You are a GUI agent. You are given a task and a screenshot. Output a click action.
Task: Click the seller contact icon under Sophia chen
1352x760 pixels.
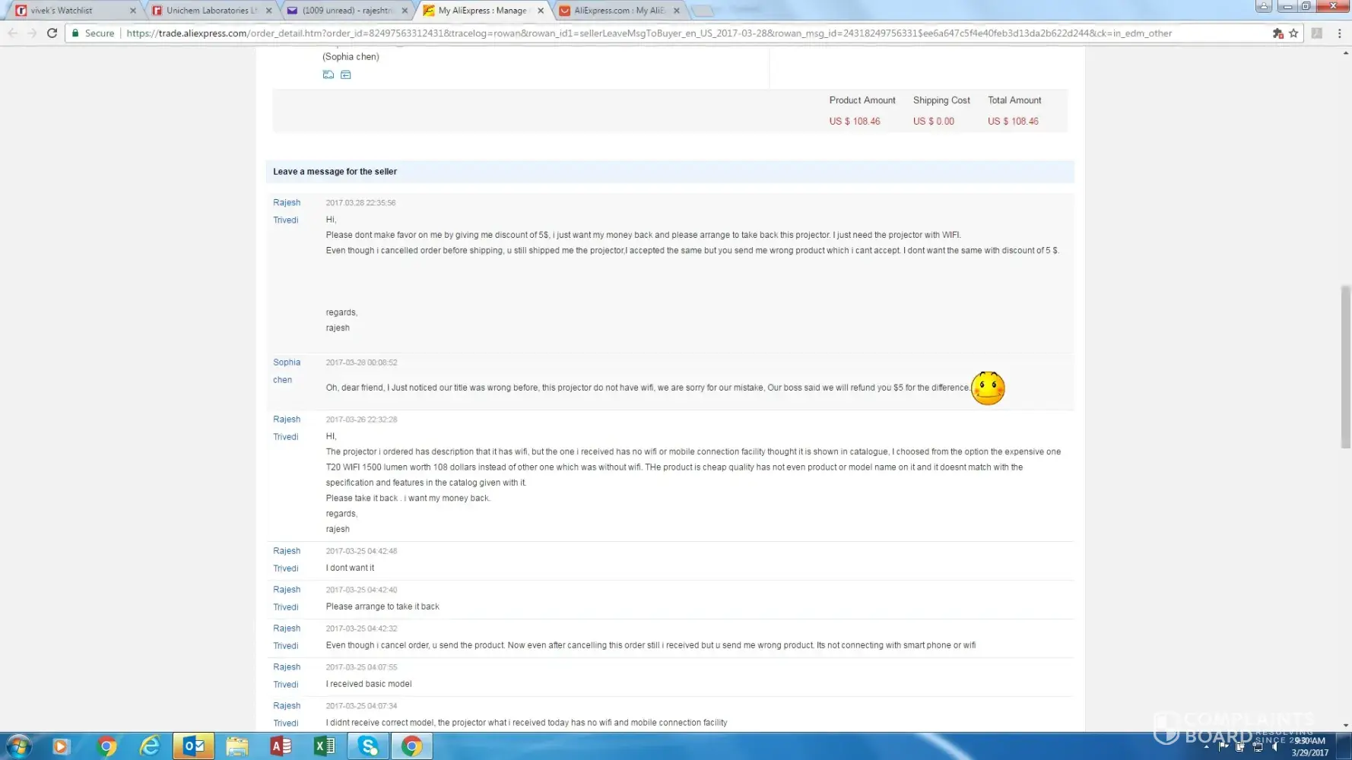coord(328,74)
